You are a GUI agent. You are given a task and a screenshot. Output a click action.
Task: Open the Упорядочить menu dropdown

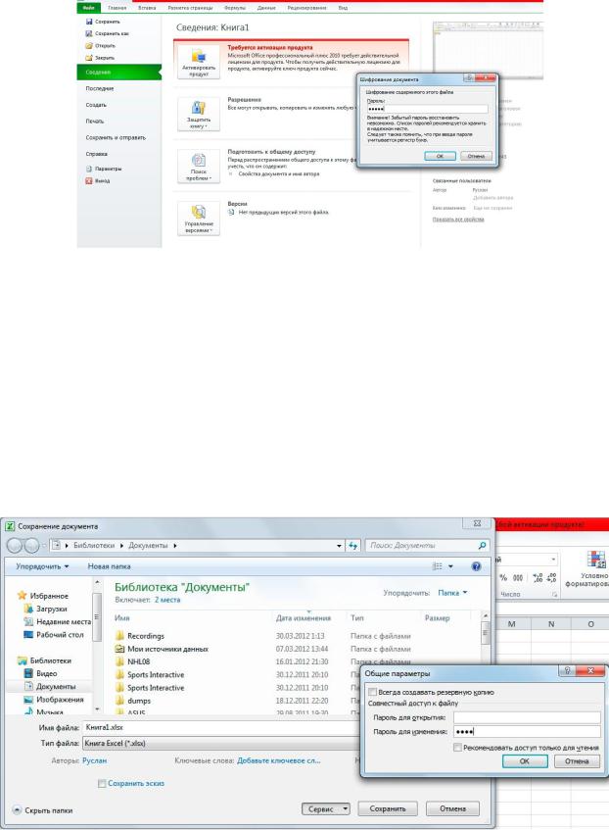tap(42, 566)
